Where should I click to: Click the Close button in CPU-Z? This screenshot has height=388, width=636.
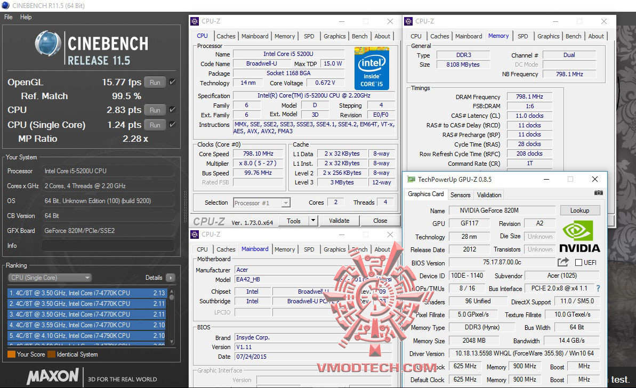pos(380,221)
